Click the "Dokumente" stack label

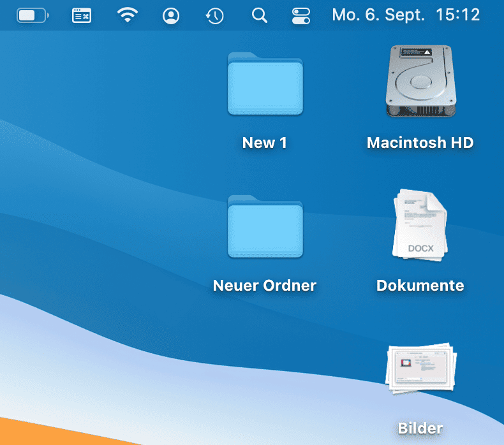(x=420, y=286)
